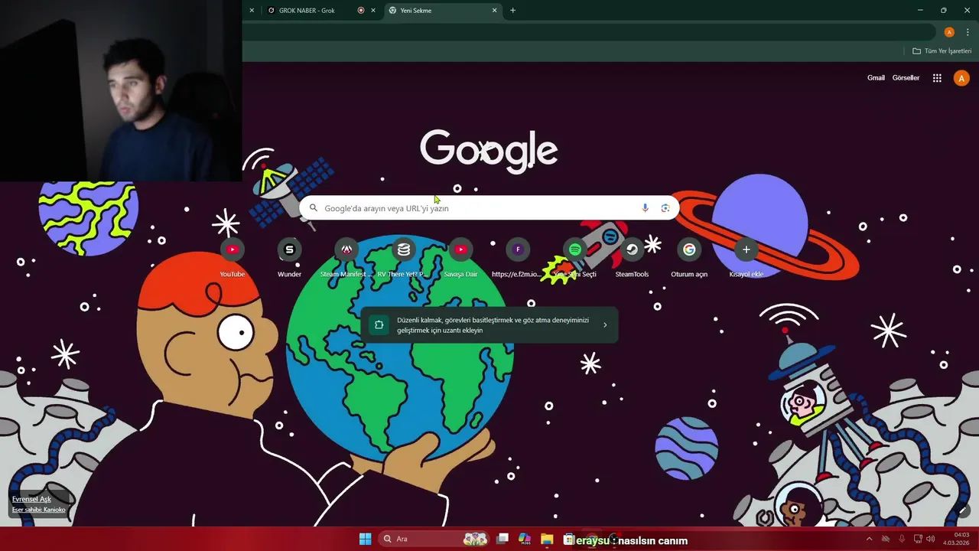Show hidden system tray icons
Screen dimensions: 979x551
click(869, 539)
